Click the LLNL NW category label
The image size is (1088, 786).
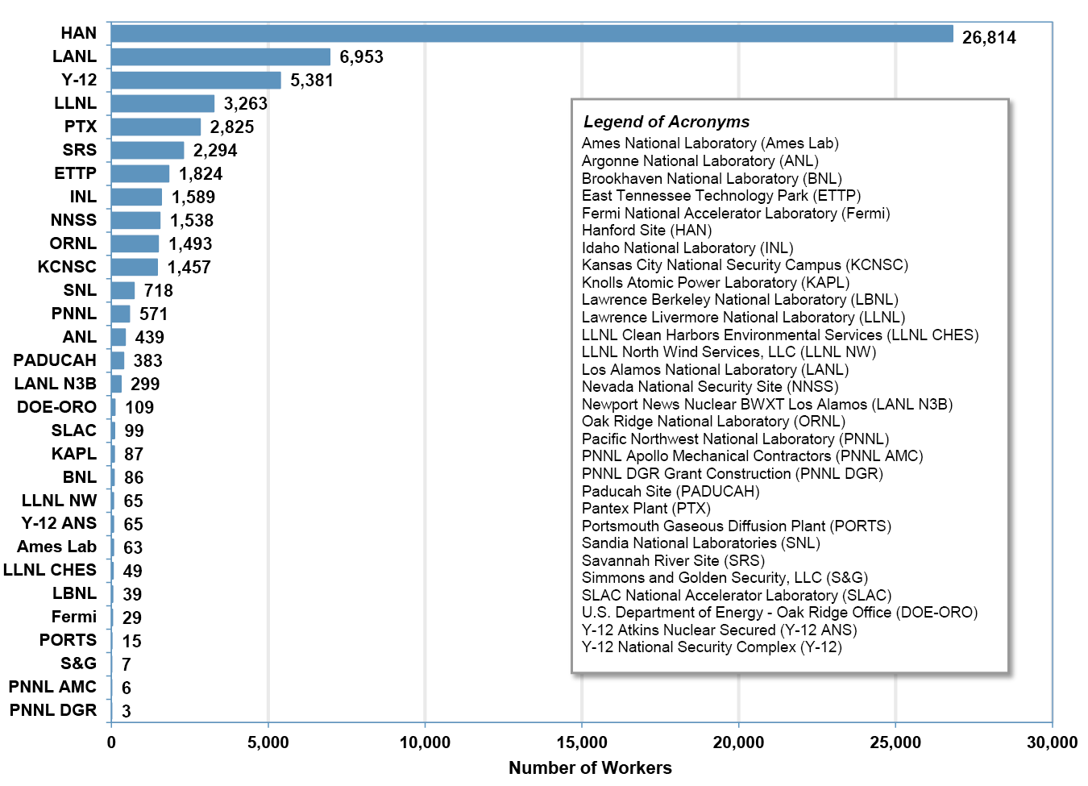coord(60,501)
